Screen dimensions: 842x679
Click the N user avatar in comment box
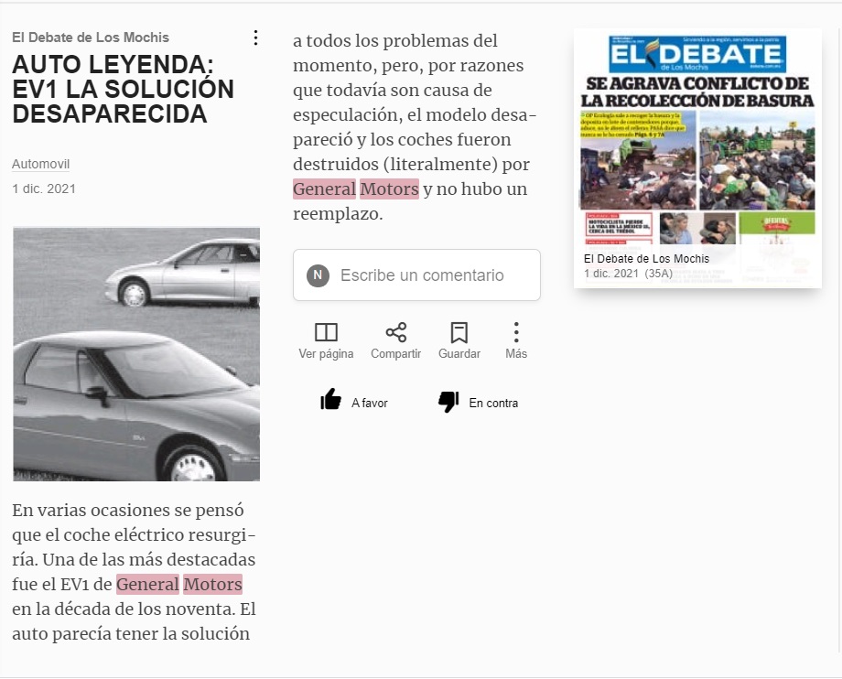pos(318,275)
